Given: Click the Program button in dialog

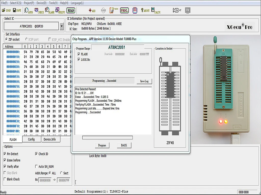Looking at the screenshot, I should (102, 145).
